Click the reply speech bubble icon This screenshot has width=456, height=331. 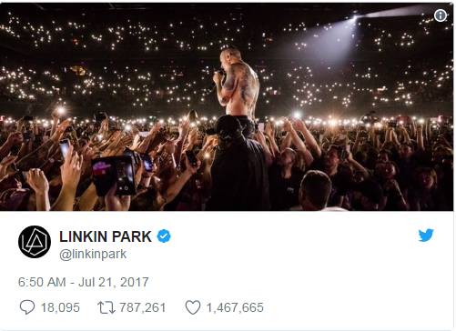27,307
